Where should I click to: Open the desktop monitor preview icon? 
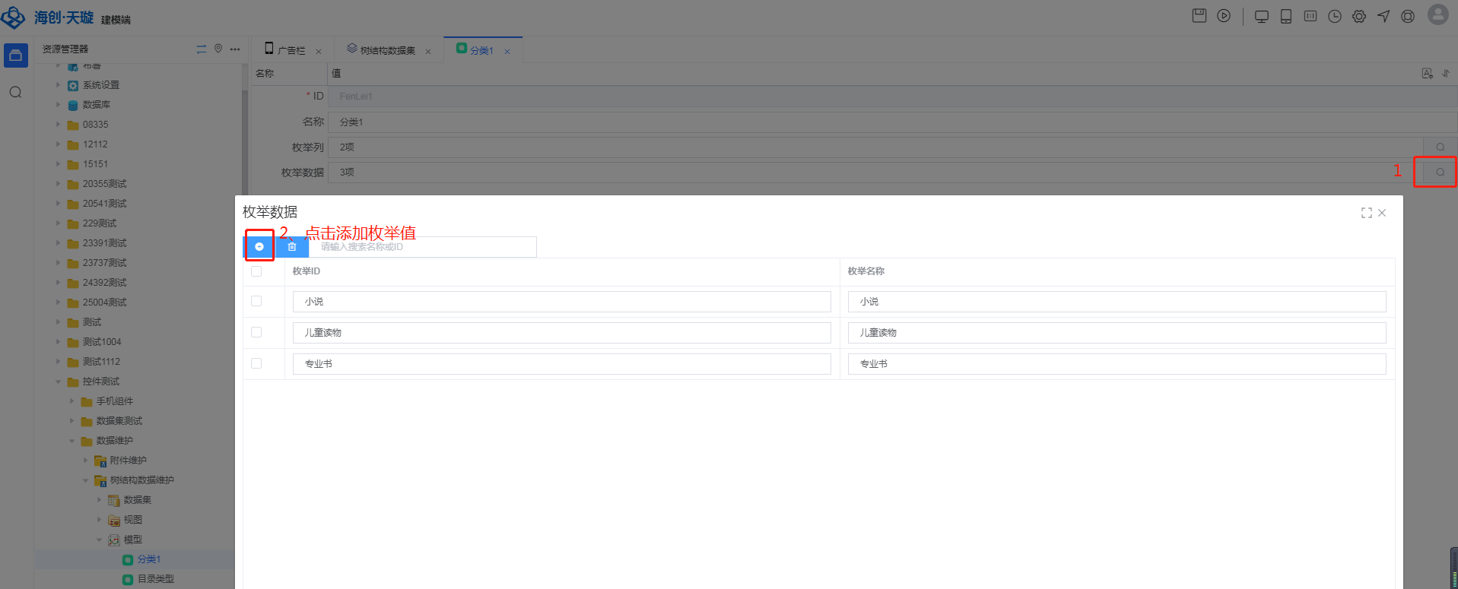click(1262, 17)
